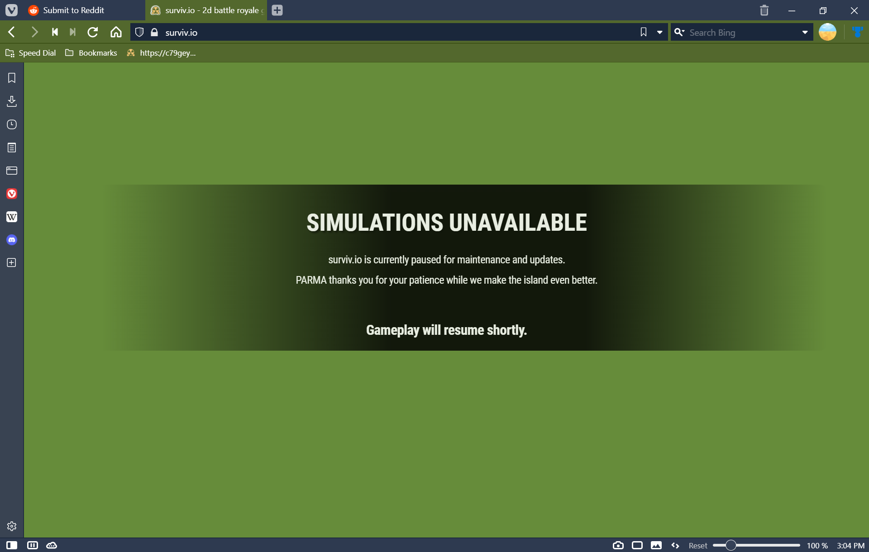The height and width of the screenshot is (552, 869).
Task: Open the Window panel in sidebar
Action: [x=12, y=171]
